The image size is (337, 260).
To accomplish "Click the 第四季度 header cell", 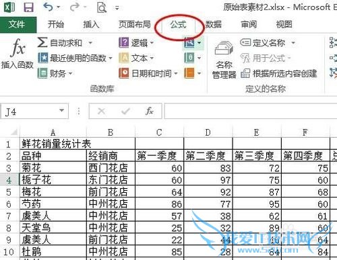I will 305,156.
